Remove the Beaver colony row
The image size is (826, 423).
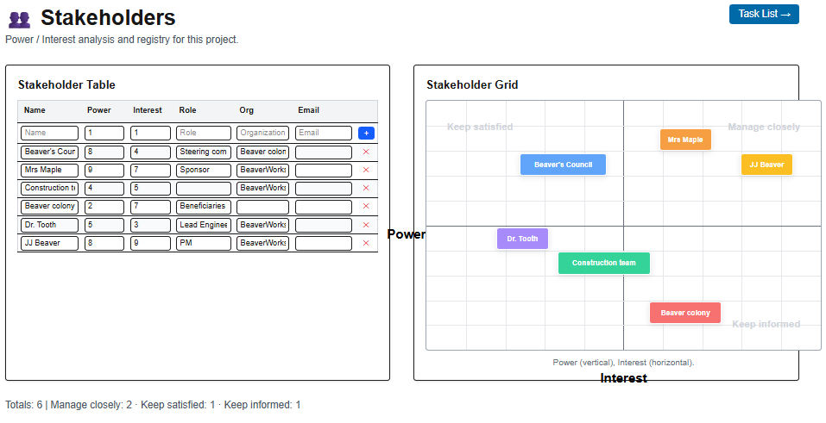click(366, 207)
